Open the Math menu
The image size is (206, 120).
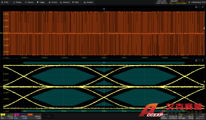click(x=75, y=2)
